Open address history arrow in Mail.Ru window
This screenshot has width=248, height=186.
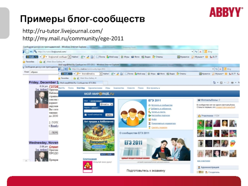213,69
